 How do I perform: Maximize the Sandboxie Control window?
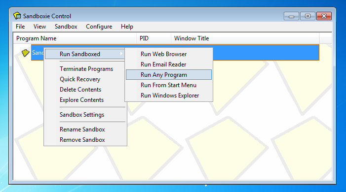point(308,16)
